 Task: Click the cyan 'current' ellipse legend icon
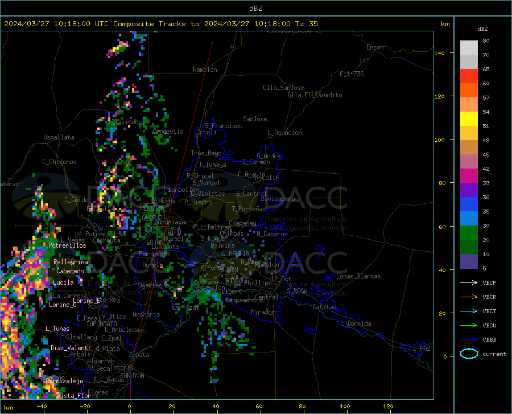click(x=469, y=354)
